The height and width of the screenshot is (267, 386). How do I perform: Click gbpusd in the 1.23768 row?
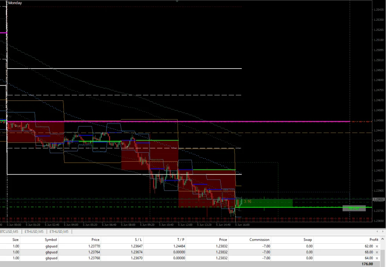point(51,258)
